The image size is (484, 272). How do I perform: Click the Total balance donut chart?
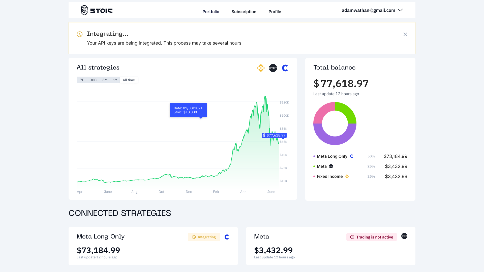(335, 106)
